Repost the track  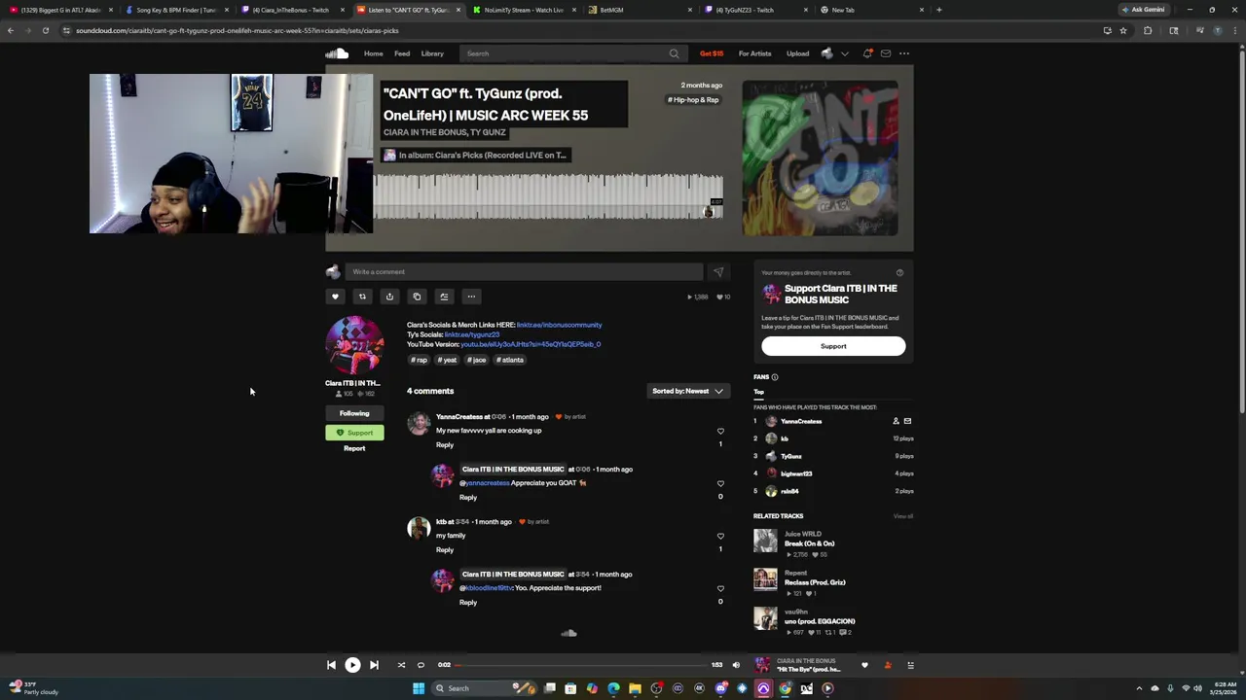(362, 297)
